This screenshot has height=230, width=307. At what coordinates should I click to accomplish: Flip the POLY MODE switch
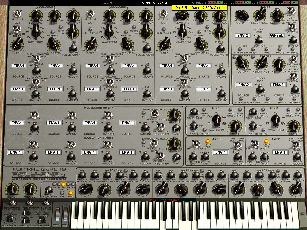tap(12, 203)
